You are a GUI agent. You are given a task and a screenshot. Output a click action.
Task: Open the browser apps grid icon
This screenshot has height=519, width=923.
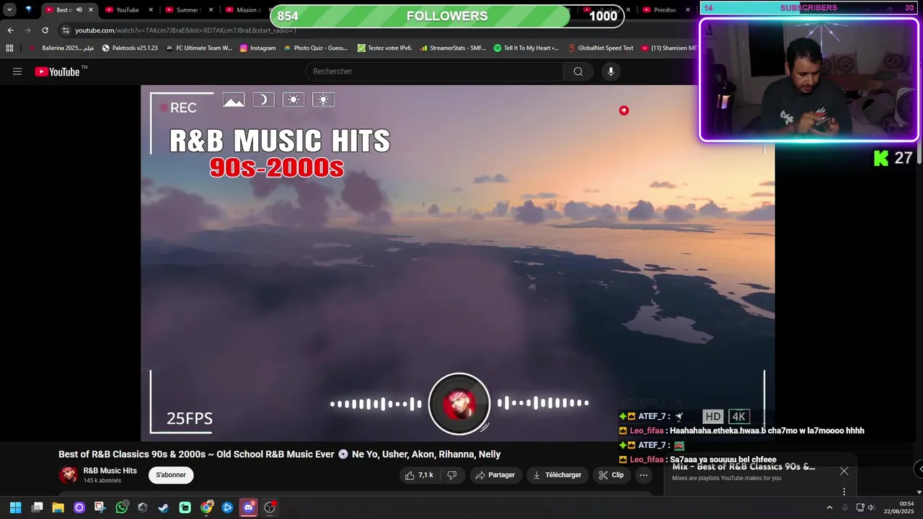9,48
